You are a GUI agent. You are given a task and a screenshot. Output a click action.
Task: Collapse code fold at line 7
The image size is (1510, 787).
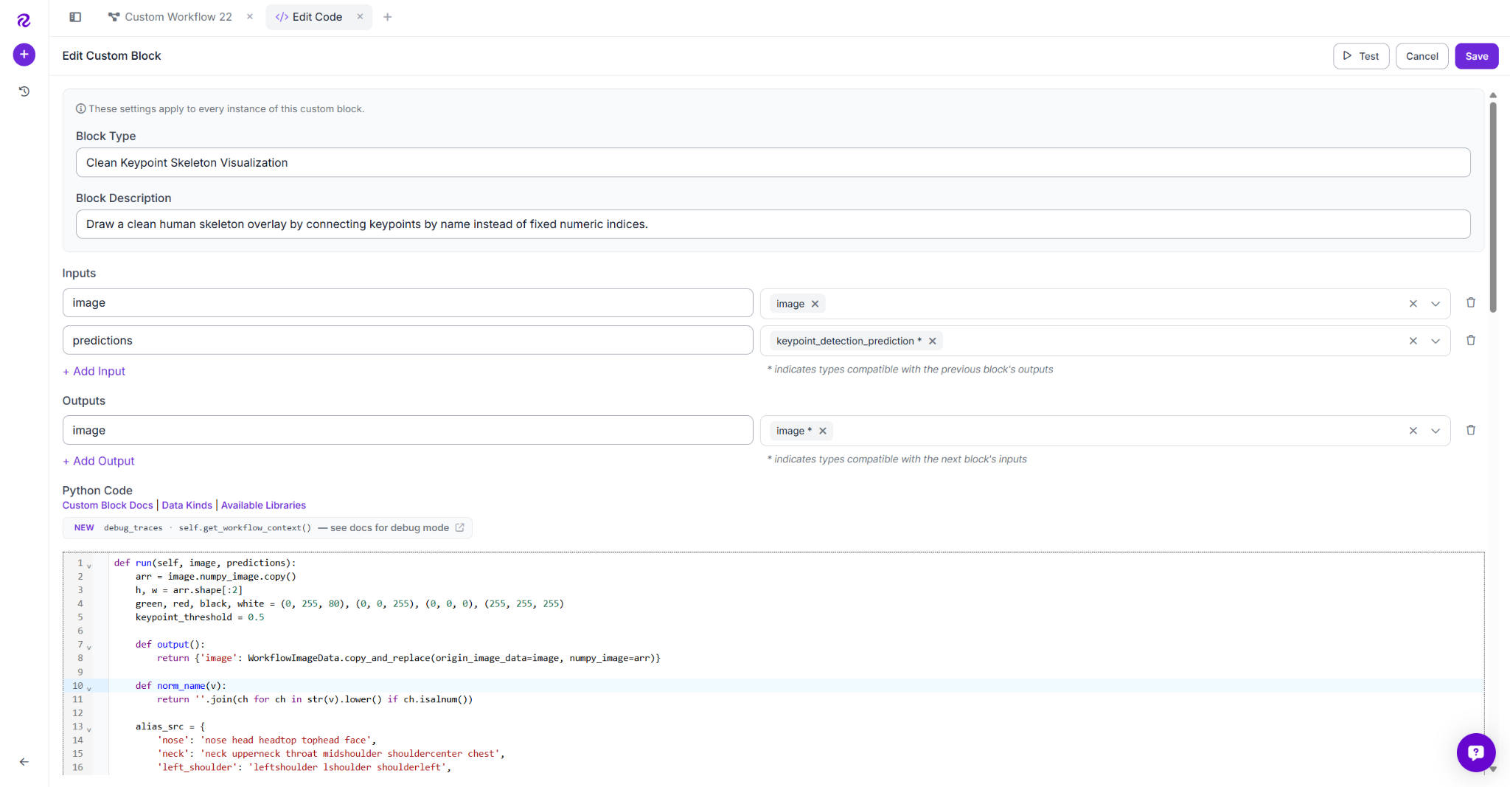(x=89, y=647)
